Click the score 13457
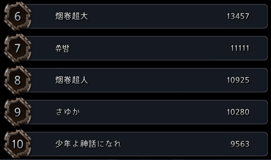This screenshot has height=160, width=271. click(238, 16)
